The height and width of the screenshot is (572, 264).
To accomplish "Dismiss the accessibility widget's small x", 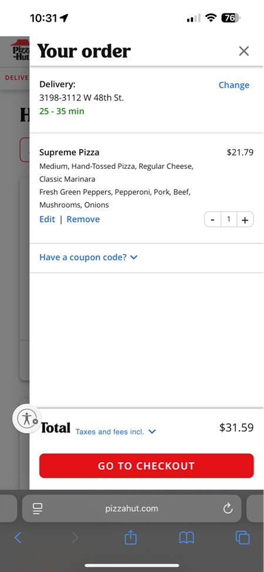I will click(35, 421).
